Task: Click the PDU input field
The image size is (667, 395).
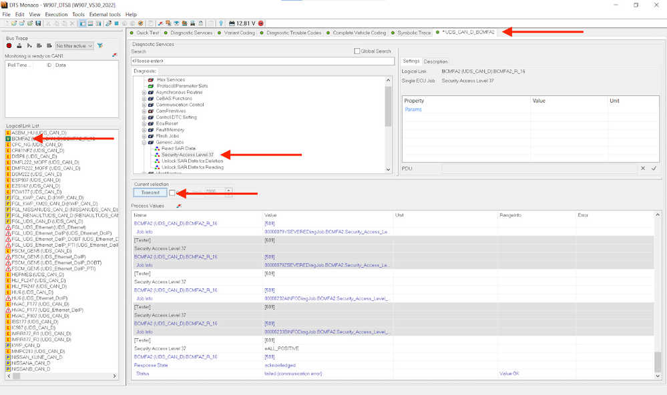Action: pyautogui.click(x=539, y=168)
